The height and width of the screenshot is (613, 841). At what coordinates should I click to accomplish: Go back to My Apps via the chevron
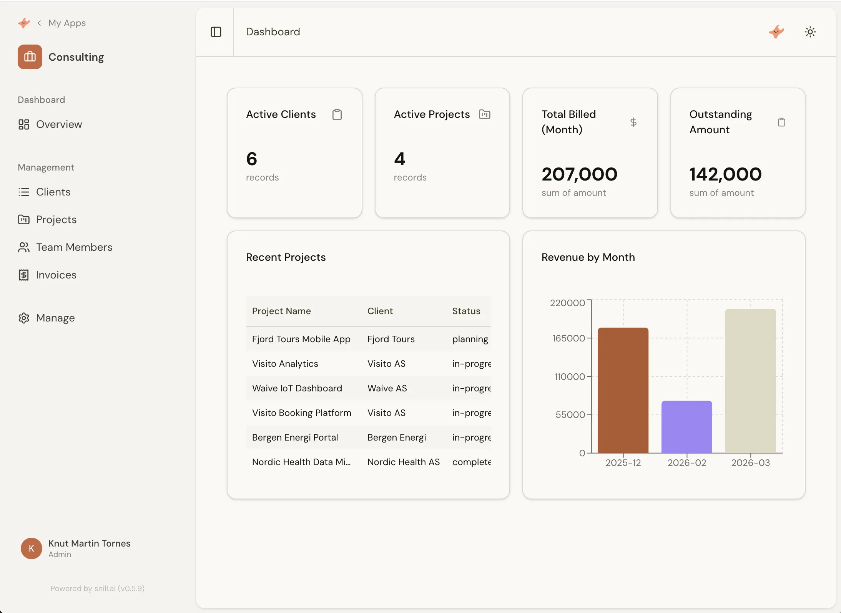pyautogui.click(x=40, y=23)
